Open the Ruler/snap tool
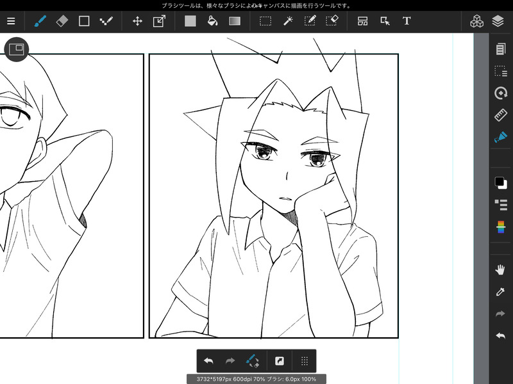This screenshot has height=384, width=513. (501, 115)
